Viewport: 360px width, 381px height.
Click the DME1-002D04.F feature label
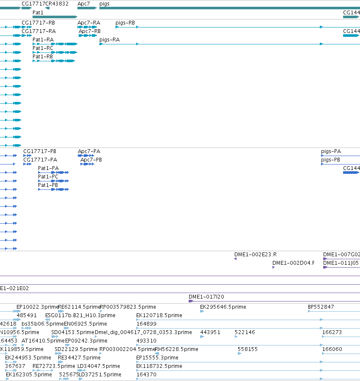coord(294,263)
